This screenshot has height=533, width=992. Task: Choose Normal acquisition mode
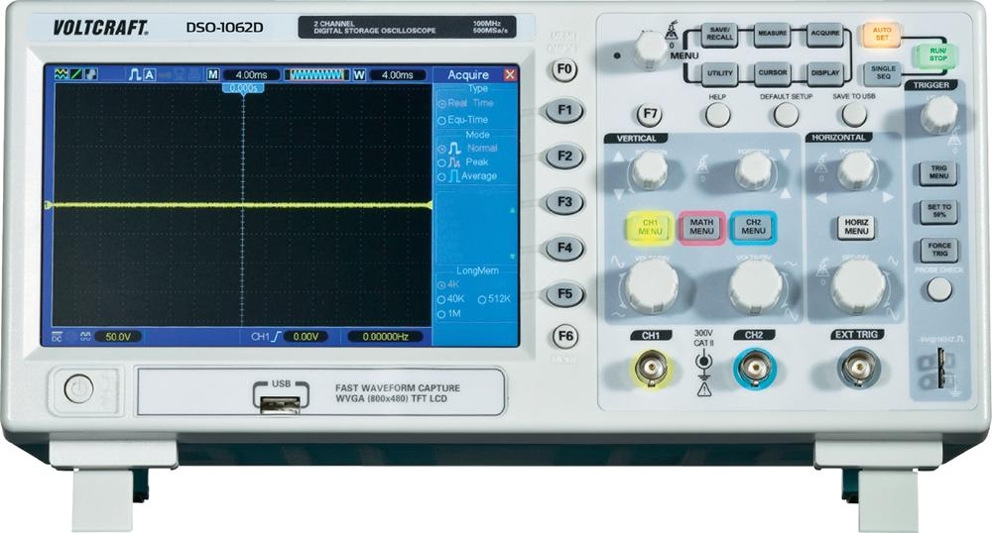coord(468,149)
